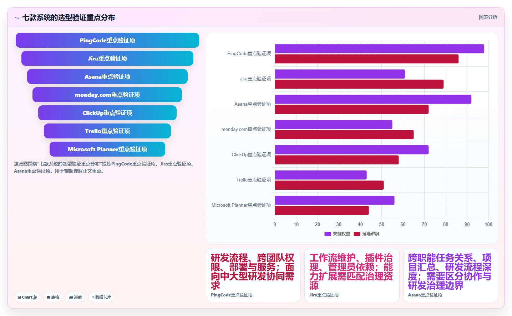Click Microsoft Planner's red 落地难度 chart bar
The height and width of the screenshot is (316, 512).
coord(321,211)
